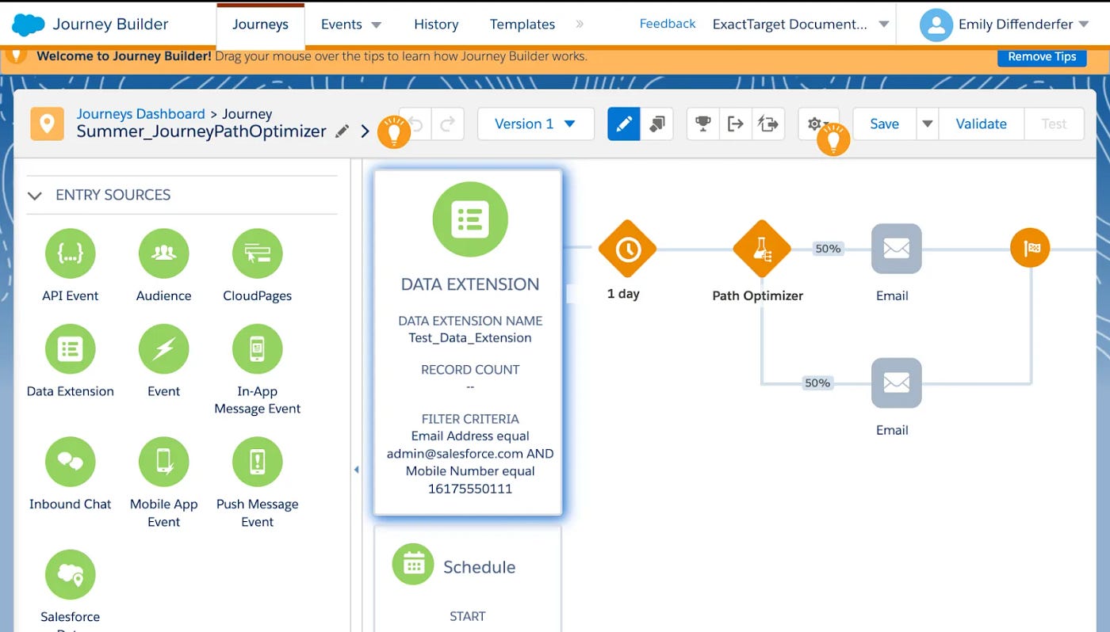Click the RECORD COUNT label
The image size is (1110, 632).
click(470, 370)
